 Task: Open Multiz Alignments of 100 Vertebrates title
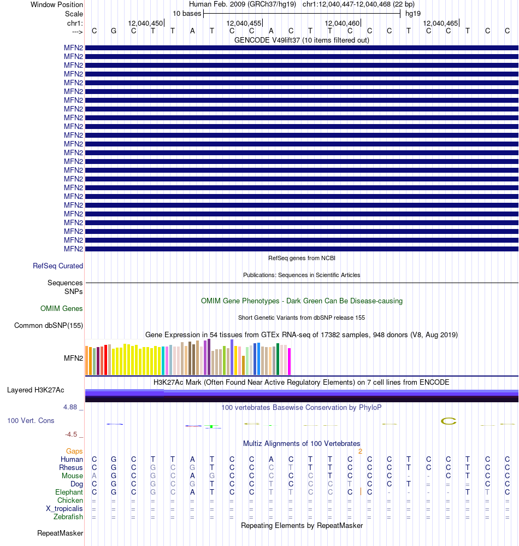pyautogui.click(x=302, y=444)
